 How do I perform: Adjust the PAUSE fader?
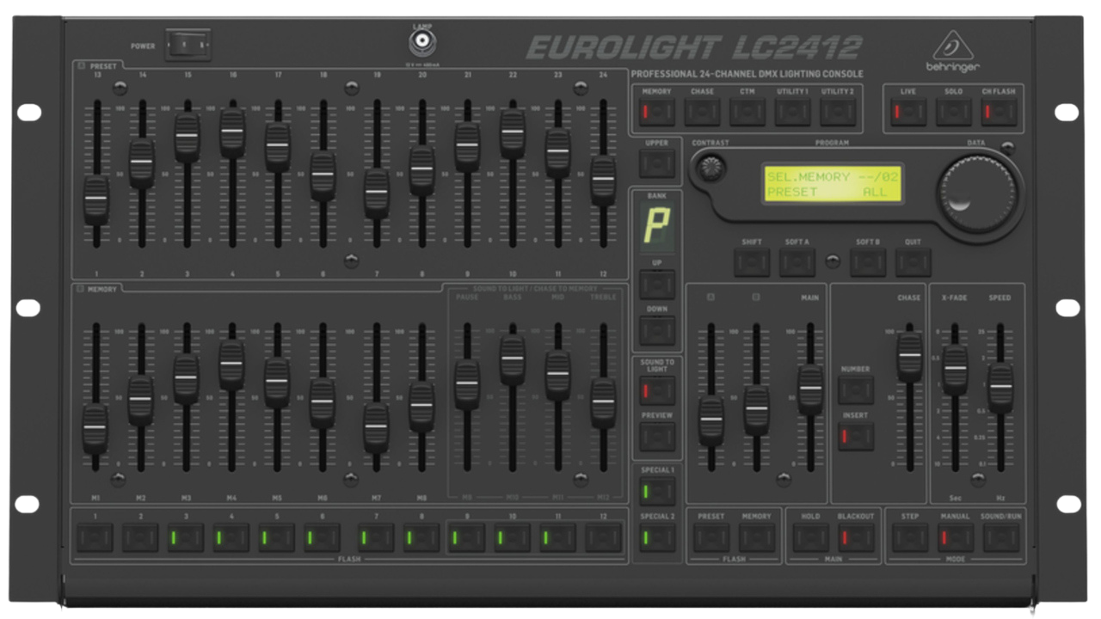(x=466, y=384)
